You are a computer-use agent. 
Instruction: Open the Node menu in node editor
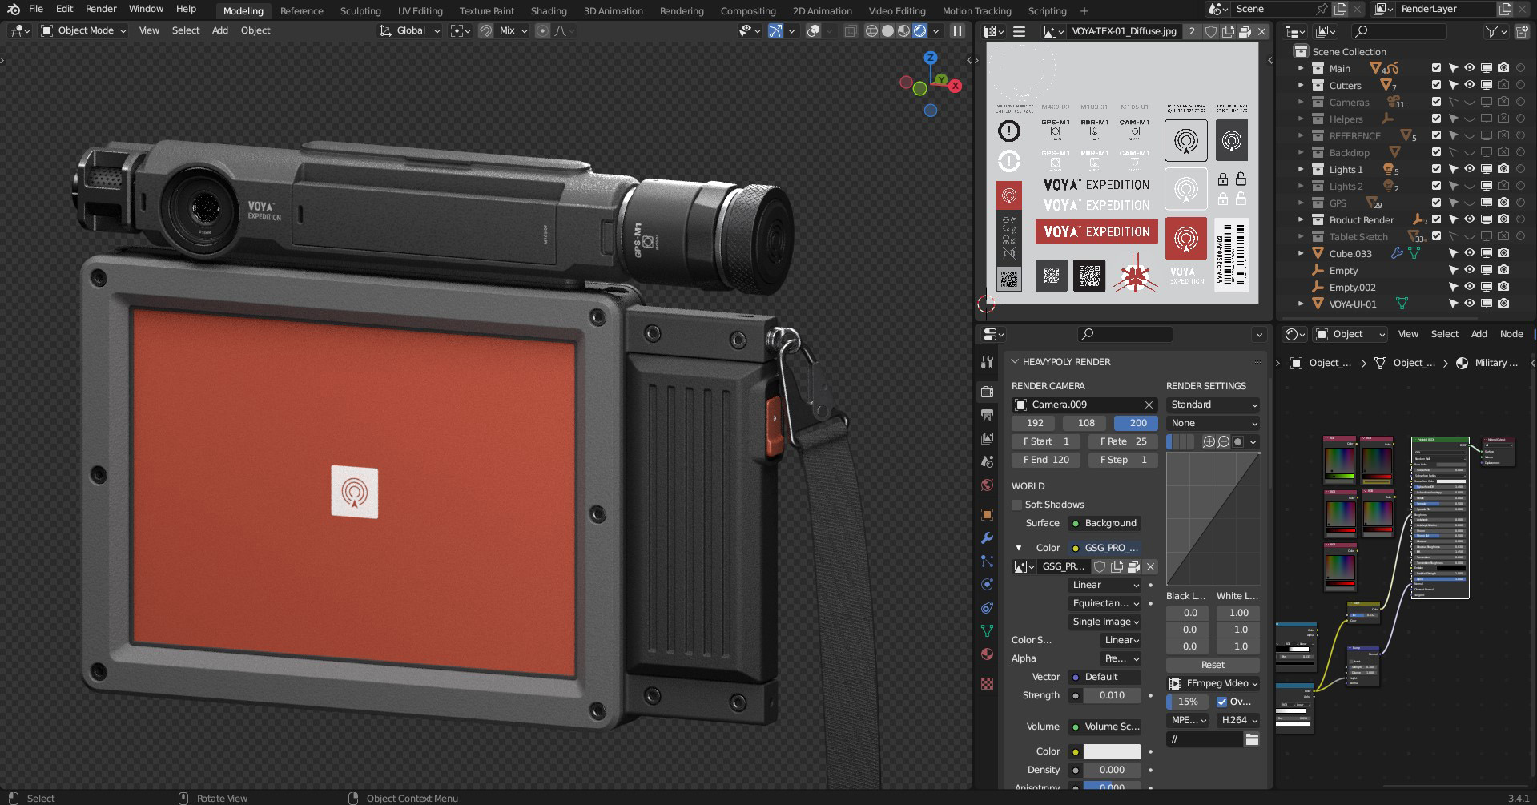coord(1511,334)
